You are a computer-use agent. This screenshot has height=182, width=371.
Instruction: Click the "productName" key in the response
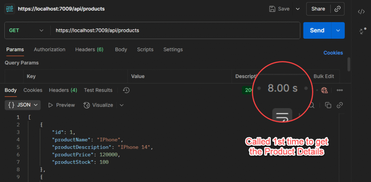(x=72, y=140)
